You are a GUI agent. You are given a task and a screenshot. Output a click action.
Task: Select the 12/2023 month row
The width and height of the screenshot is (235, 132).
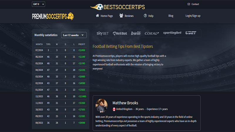coord(61,97)
